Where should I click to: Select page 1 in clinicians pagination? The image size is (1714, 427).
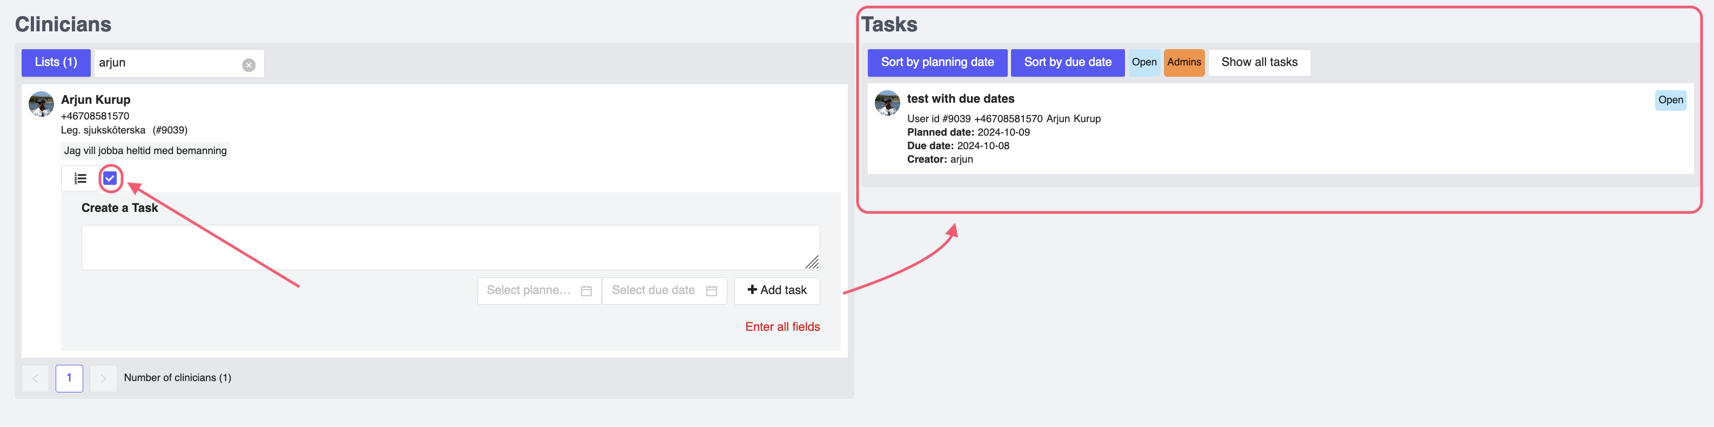click(x=69, y=378)
